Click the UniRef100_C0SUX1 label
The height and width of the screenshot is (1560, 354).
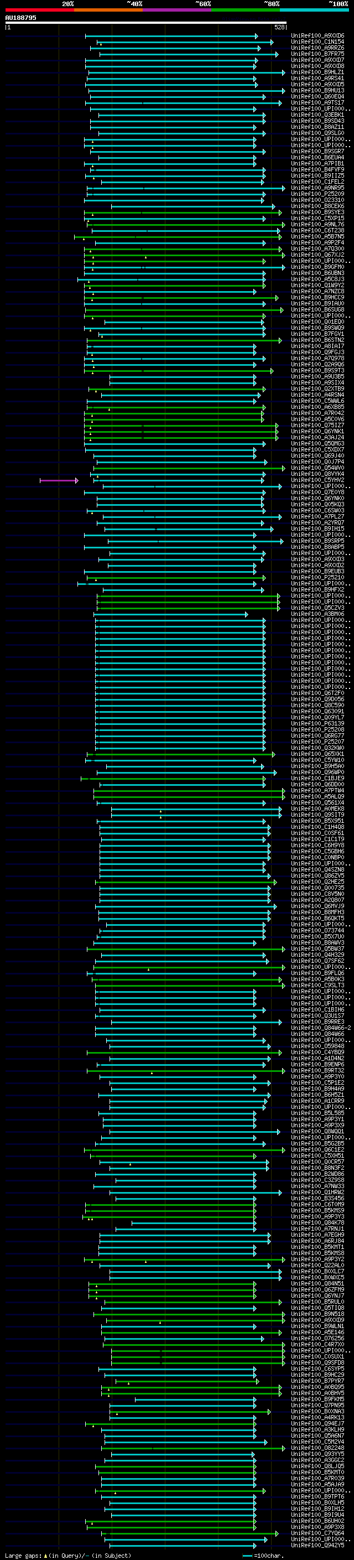pyautogui.click(x=317, y=1356)
